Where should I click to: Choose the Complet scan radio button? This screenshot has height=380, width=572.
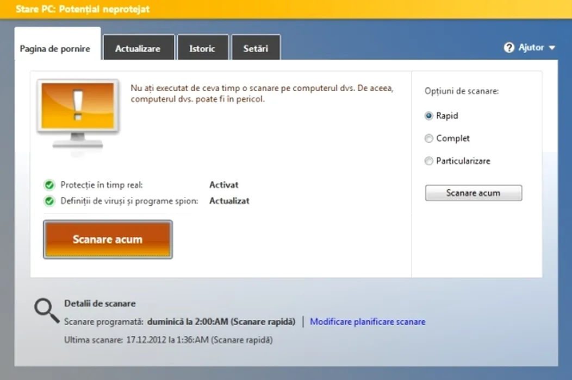pos(429,138)
